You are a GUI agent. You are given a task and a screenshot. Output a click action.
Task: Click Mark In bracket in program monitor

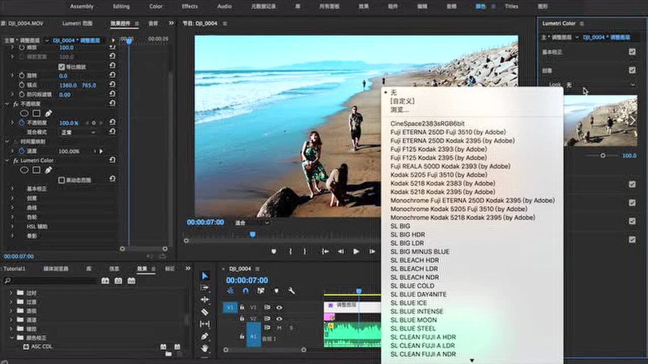click(x=291, y=251)
